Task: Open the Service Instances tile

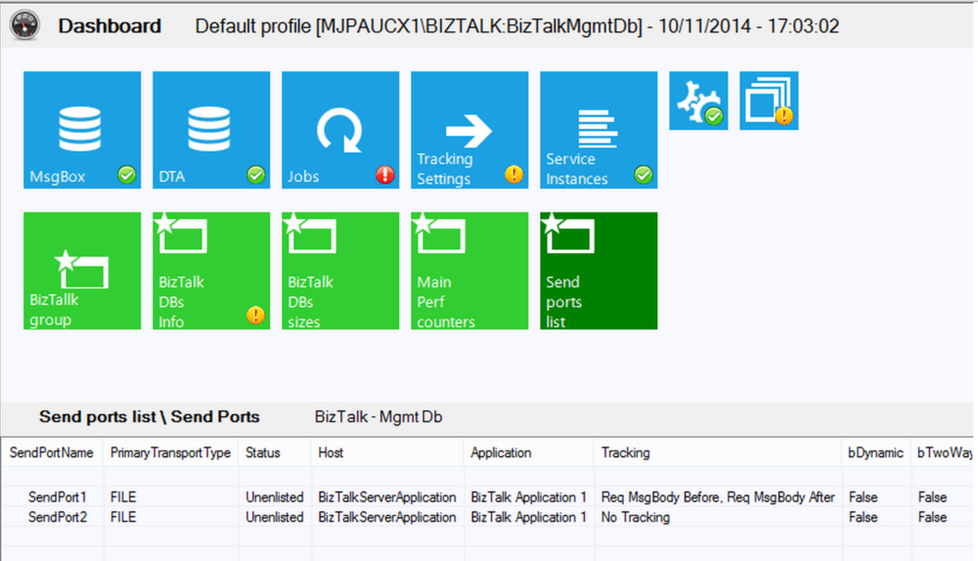Action: pos(599,130)
